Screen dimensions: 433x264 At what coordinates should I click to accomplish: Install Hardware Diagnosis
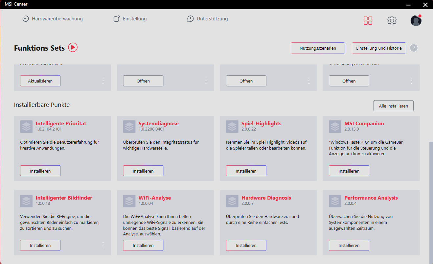(x=246, y=245)
